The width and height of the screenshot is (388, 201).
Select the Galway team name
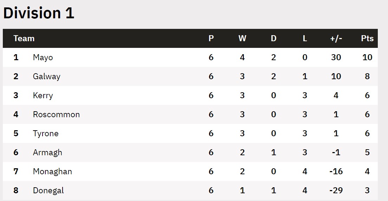click(x=46, y=76)
